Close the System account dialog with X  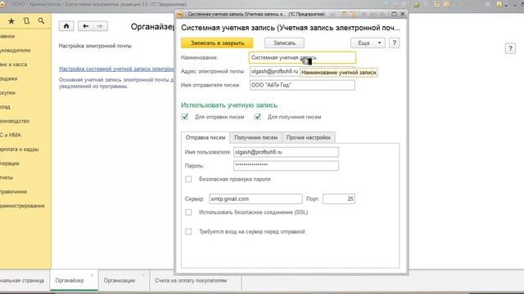pyautogui.click(x=403, y=14)
